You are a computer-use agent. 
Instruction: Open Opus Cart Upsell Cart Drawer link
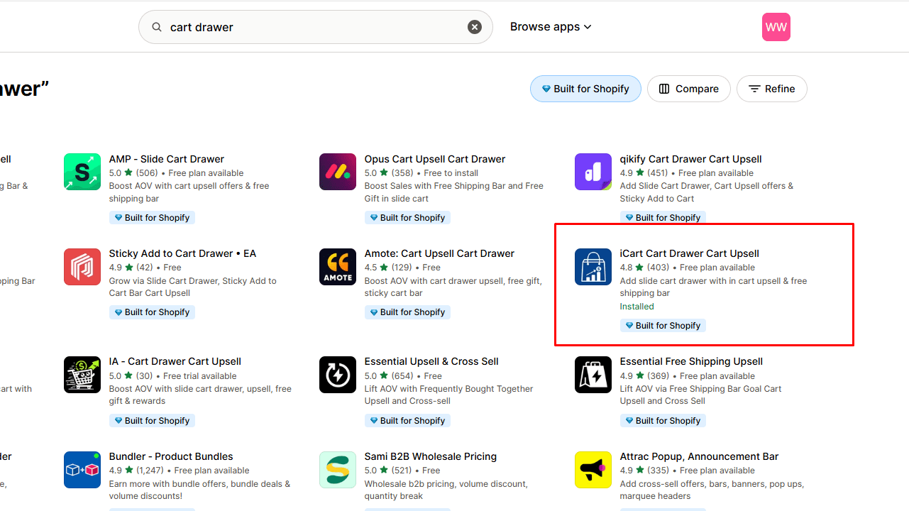(x=435, y=159)
